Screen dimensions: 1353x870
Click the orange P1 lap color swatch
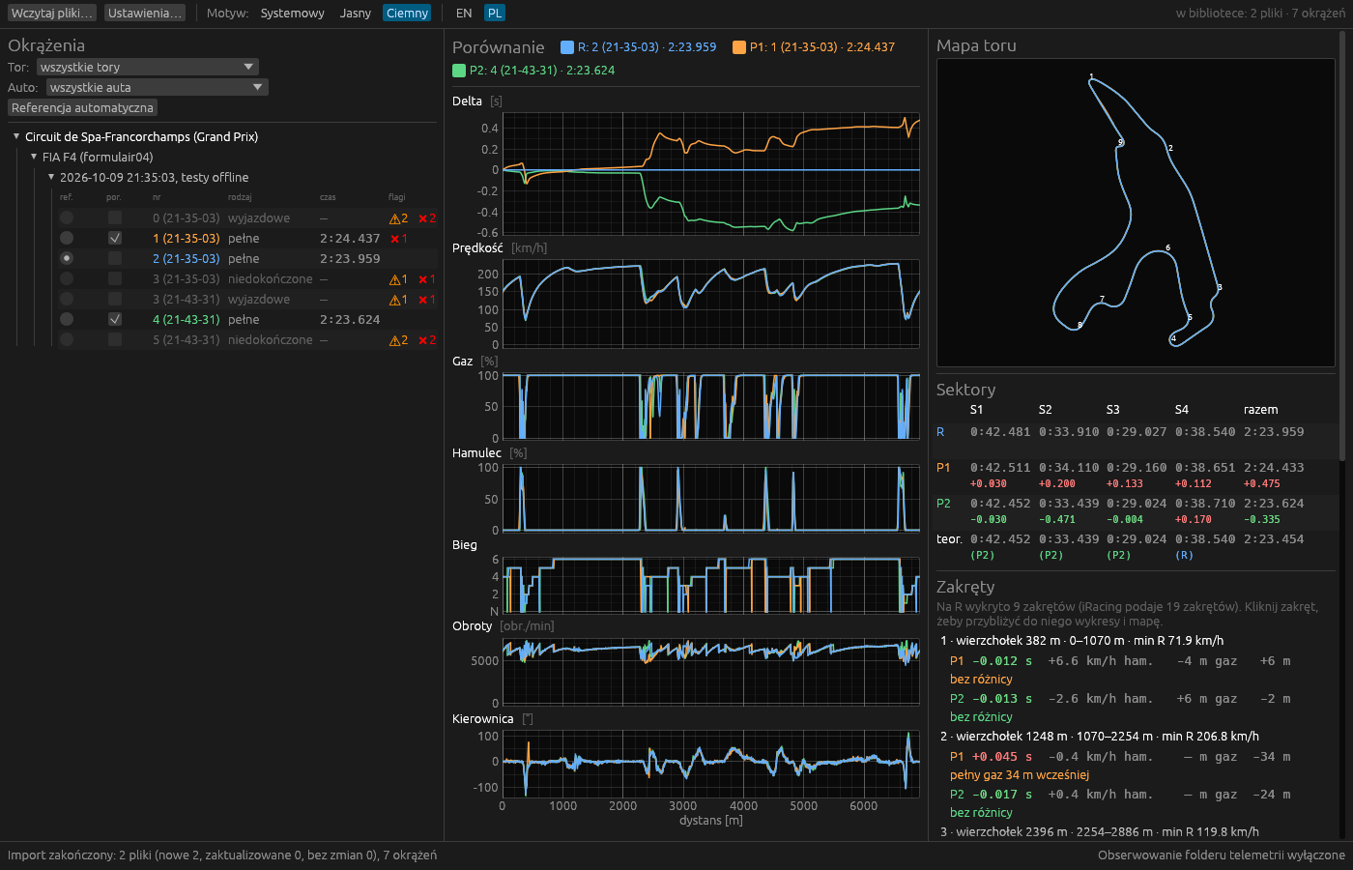(x=739, y=46)
